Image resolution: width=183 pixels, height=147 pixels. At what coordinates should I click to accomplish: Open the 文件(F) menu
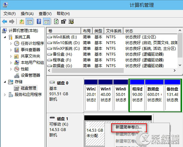(x=9, y=14)
